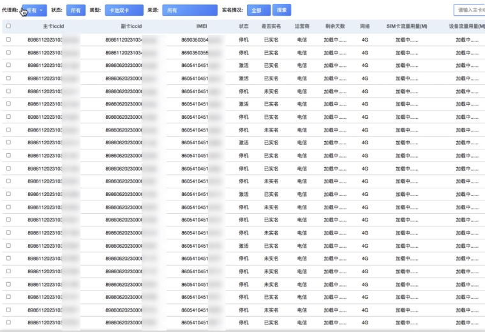Image resolution: width=485 pixels, height=332 pixels.
Task: Click the SIM卡流量用量(M) column header
Action: tap(407, 26)
